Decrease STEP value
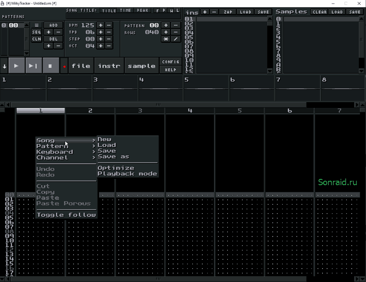The image size is (366, 282). (x=109, y=39)
